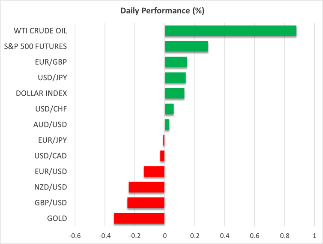The width and height of the screenshot is (323, 244).
Task: Select the USD/CHF small green bar
Action: (169, 109)
